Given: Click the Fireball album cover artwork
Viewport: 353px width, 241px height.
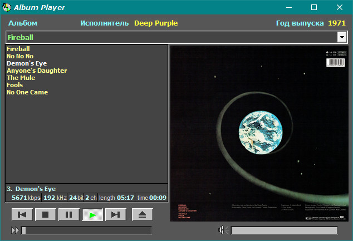Looking at the screenshot, I should point(259,133).
